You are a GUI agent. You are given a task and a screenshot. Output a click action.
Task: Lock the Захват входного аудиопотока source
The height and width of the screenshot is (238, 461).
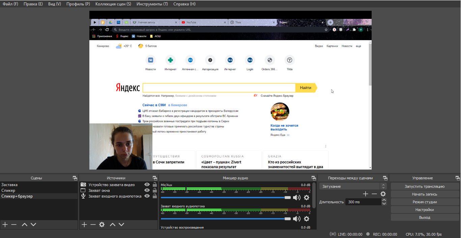click(155, 196)
